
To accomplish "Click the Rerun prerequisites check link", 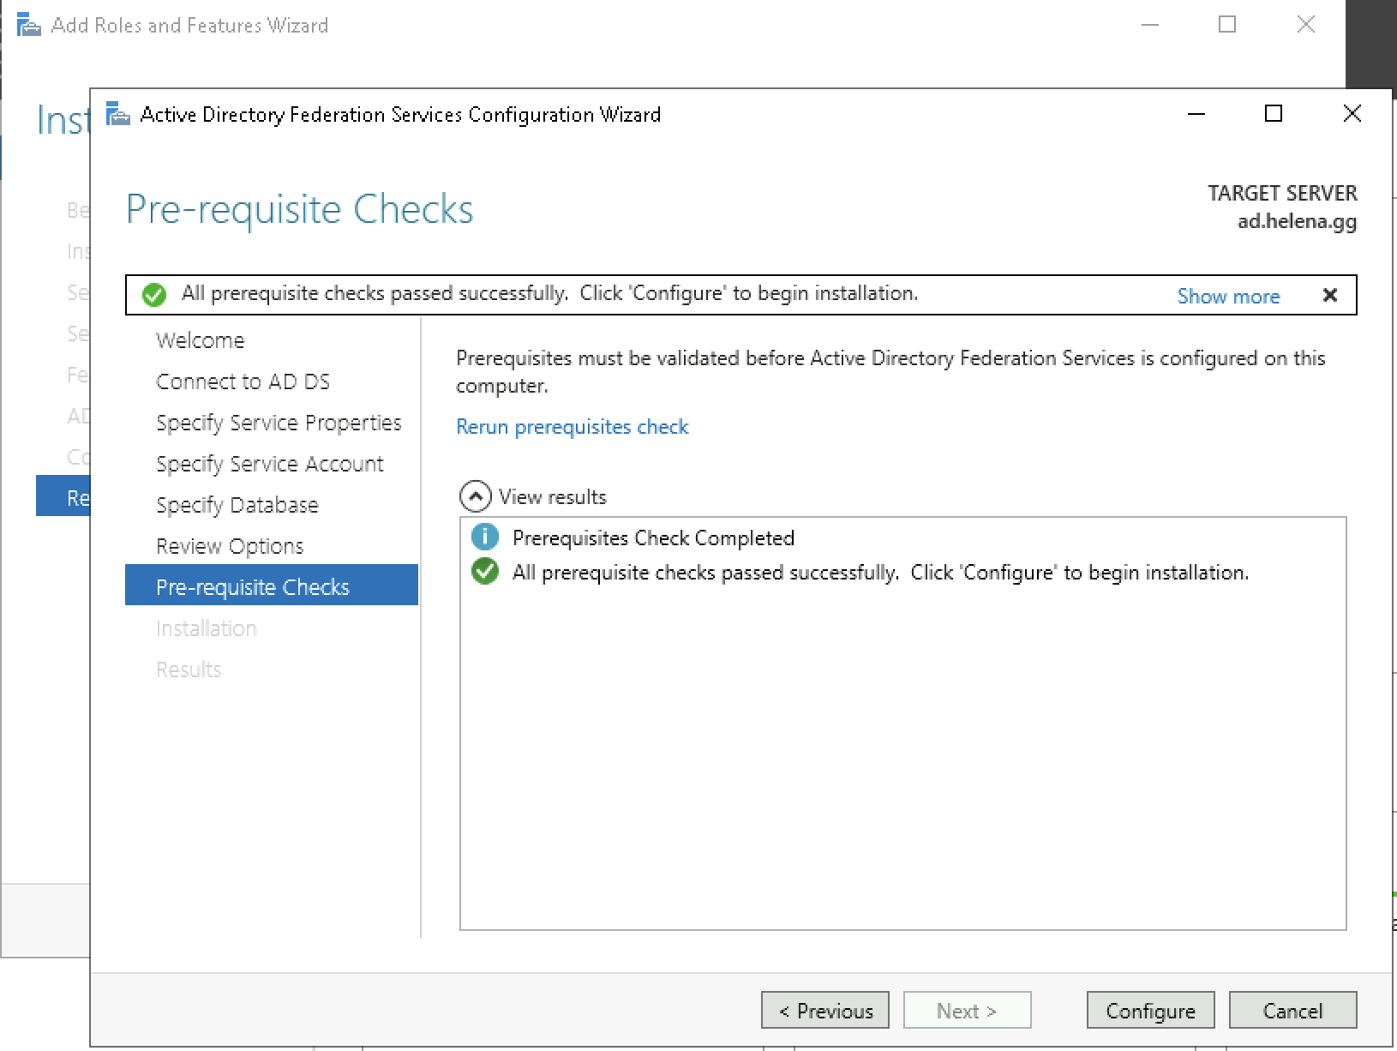I will pos(572,427).
